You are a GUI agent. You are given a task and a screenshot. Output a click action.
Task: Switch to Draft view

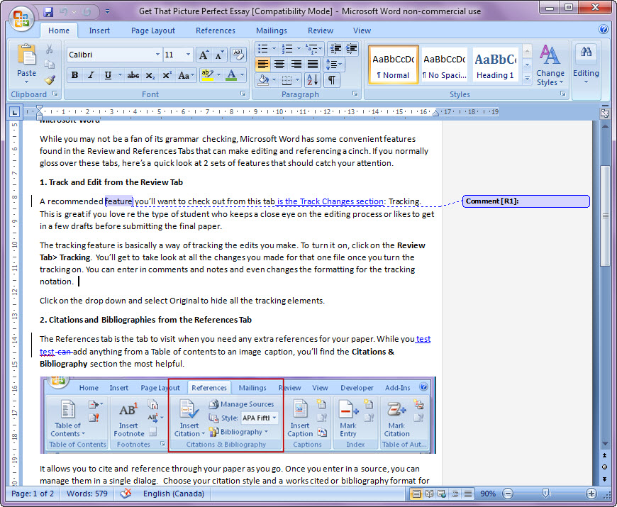(x=468, y=494)
